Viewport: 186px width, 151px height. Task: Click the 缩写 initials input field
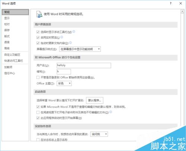point(64,71)
